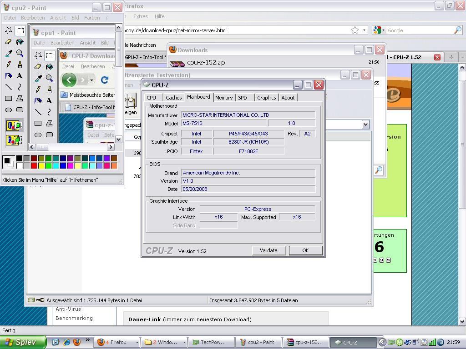466x349 pixels.
Task: Click the Paint canvas scroll-right arrow
Action: tap(111, 147)
